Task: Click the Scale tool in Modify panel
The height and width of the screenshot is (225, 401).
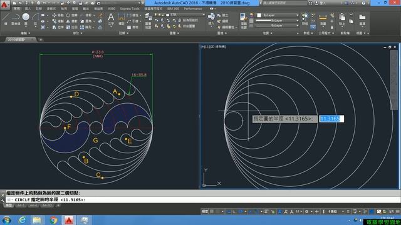Action: (72, 27)
